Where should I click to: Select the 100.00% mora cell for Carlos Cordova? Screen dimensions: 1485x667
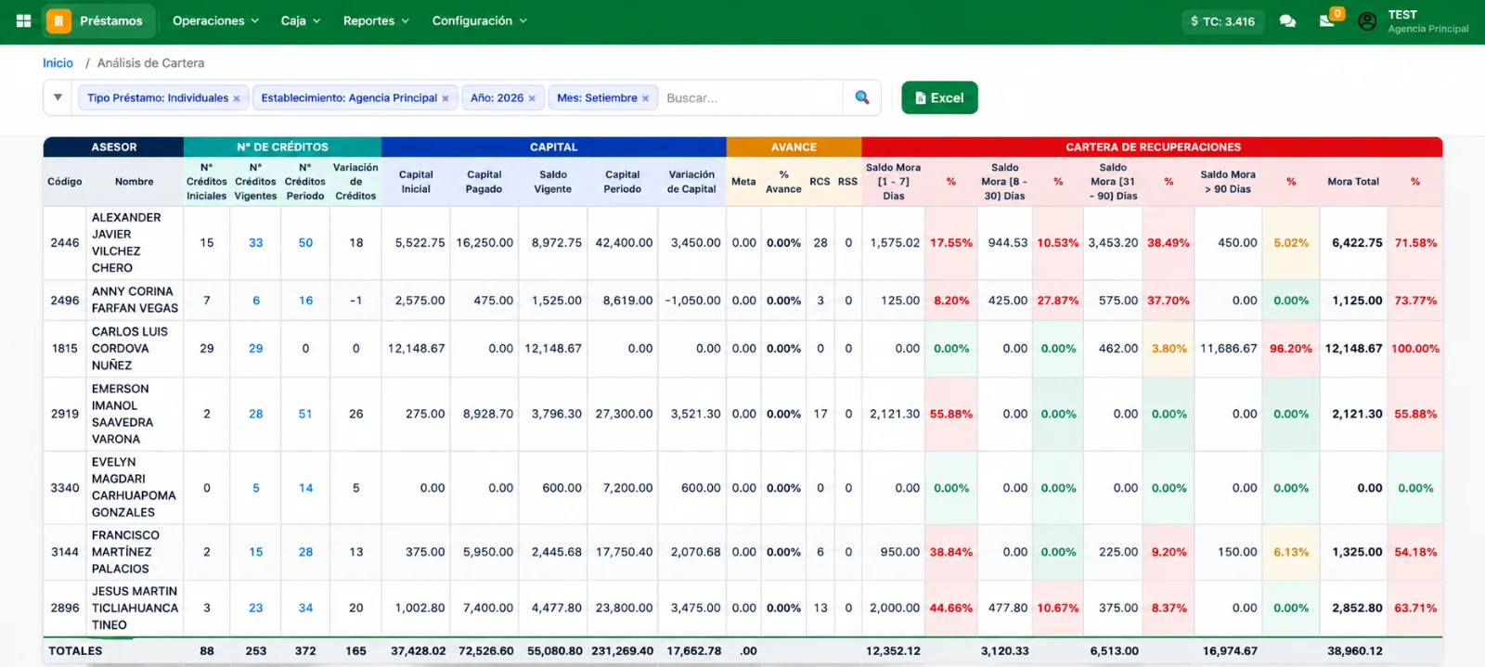click(1415, 349)
